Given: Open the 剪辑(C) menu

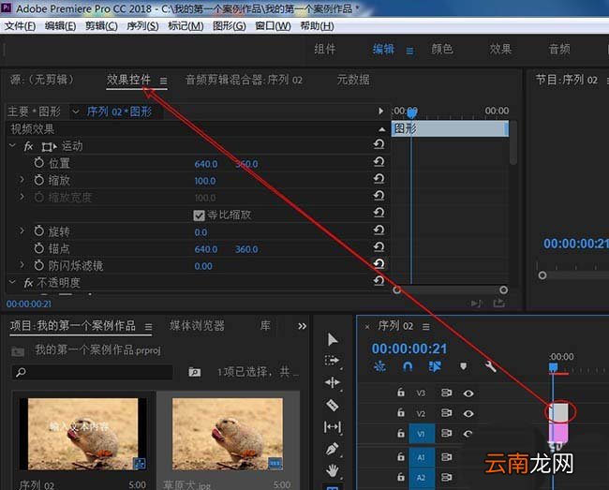Looking at the screenshot, I should coord(101,26).
